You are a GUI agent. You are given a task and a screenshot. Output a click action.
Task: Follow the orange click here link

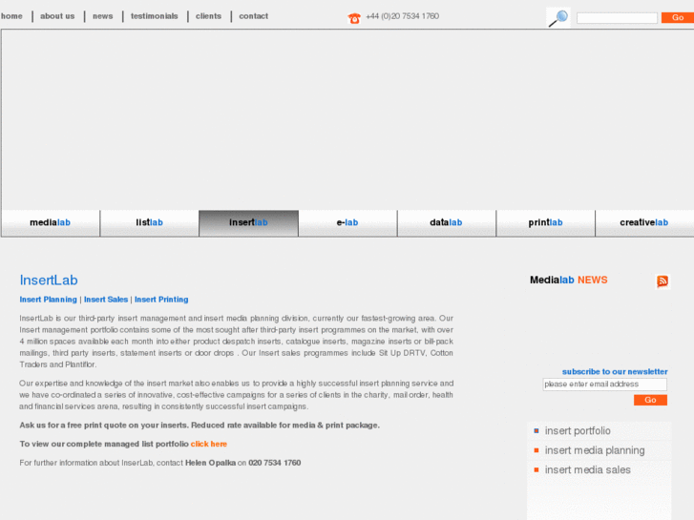click(x=209, y=444)
